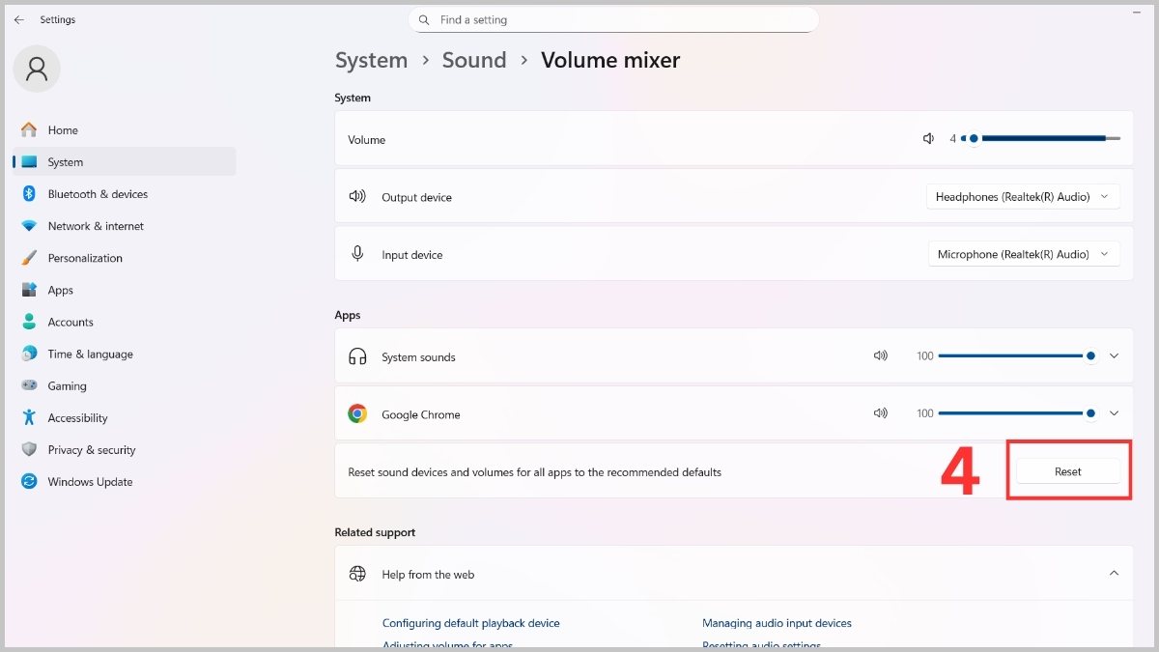
Task: Expand the System sounds row chevron
Action: pos(1114,356)
